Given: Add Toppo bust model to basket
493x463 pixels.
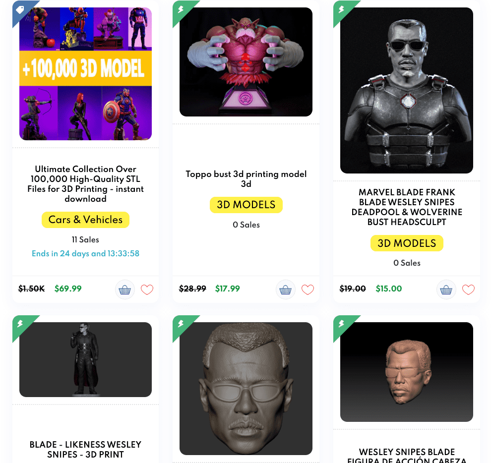Looking at the screenshot, I should click(286, 289).
